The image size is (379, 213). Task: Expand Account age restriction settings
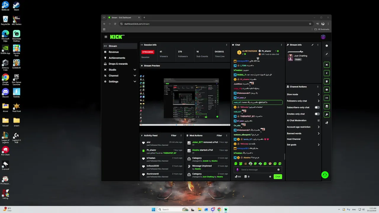tap(319, 127)
